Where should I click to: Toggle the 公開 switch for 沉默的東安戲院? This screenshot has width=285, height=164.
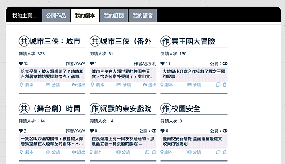click(154, 131)
